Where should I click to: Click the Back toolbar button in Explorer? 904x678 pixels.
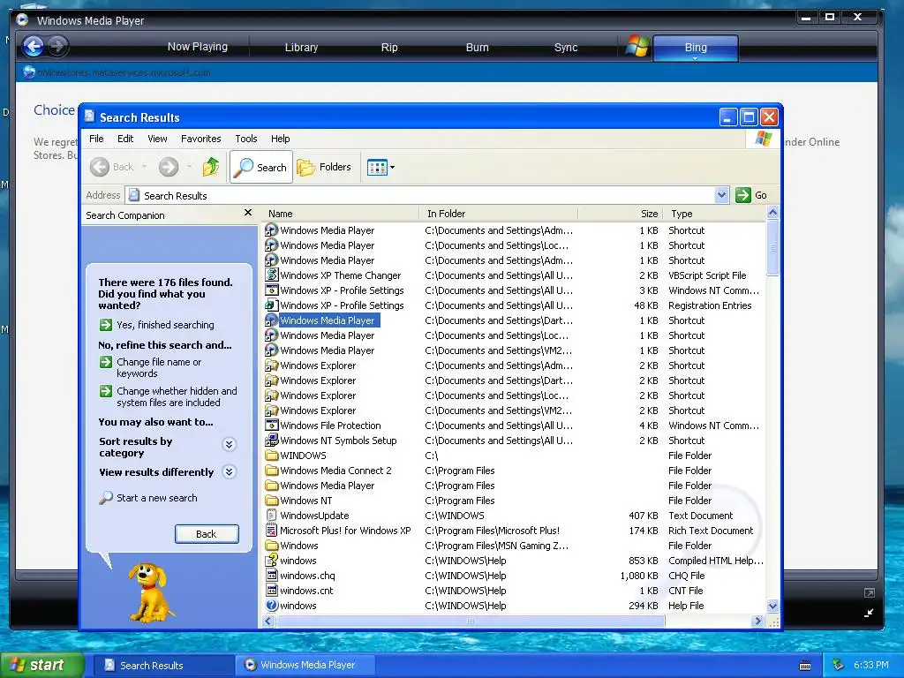pyautogui.click(x=112, y=167)
